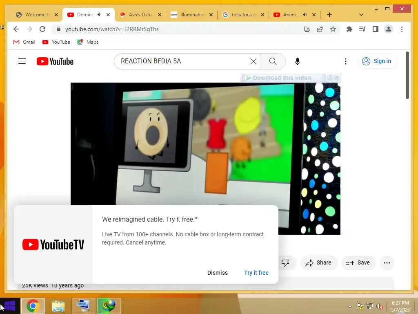The image size is (418, 314).
Task: Search with voice via microphone icon
Action: (298, 61)
